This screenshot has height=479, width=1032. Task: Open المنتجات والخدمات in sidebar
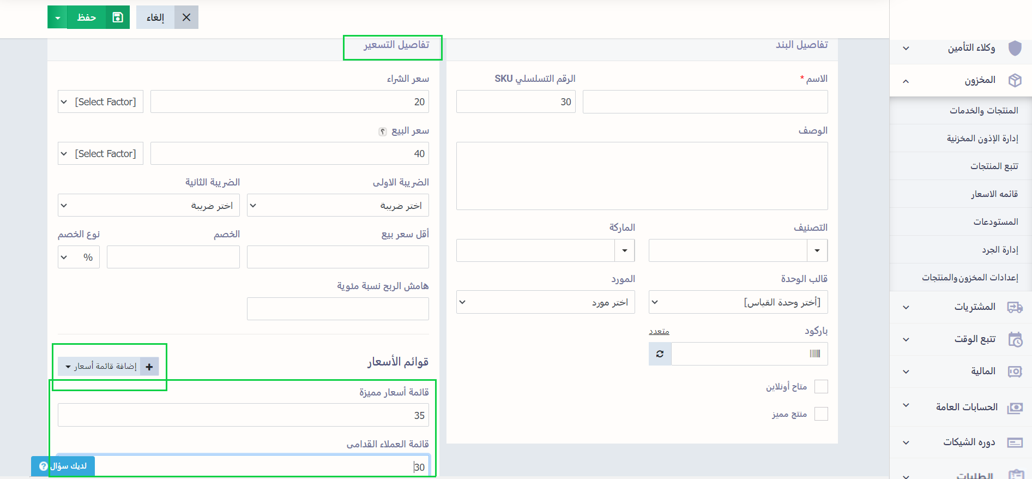[x=983, y=111]
